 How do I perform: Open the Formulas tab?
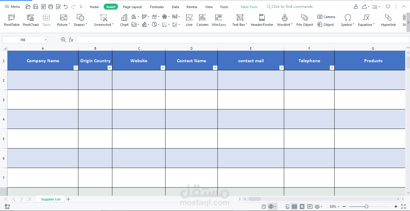[157, 7]
